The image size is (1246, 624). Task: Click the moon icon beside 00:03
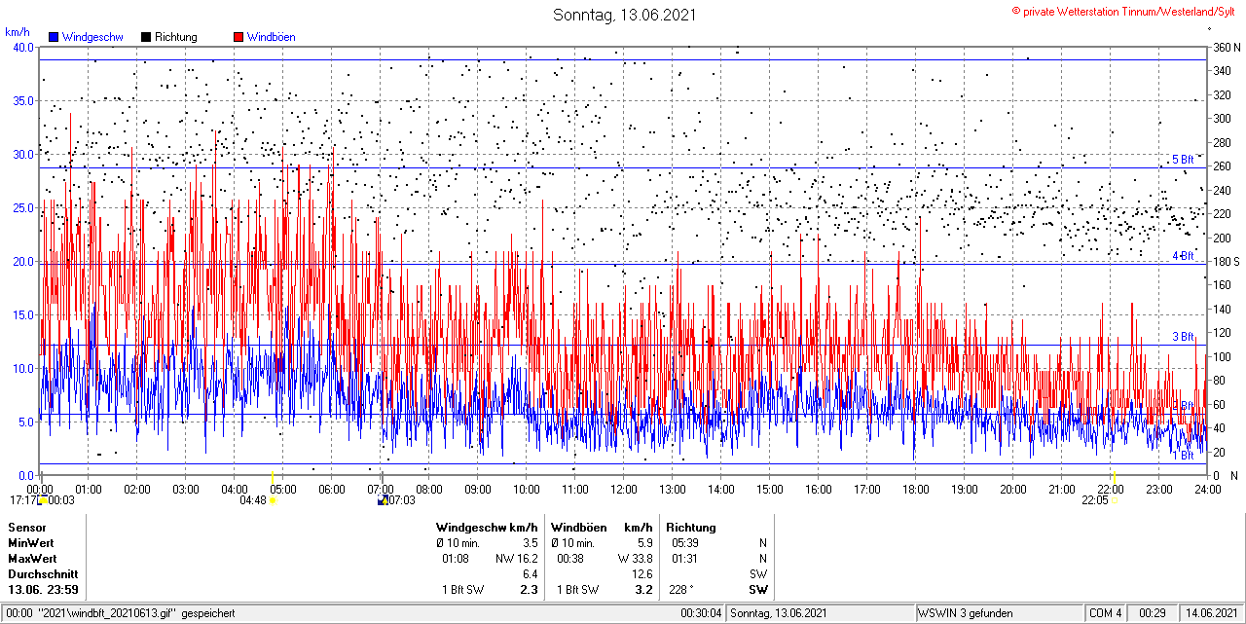(43, 500)
